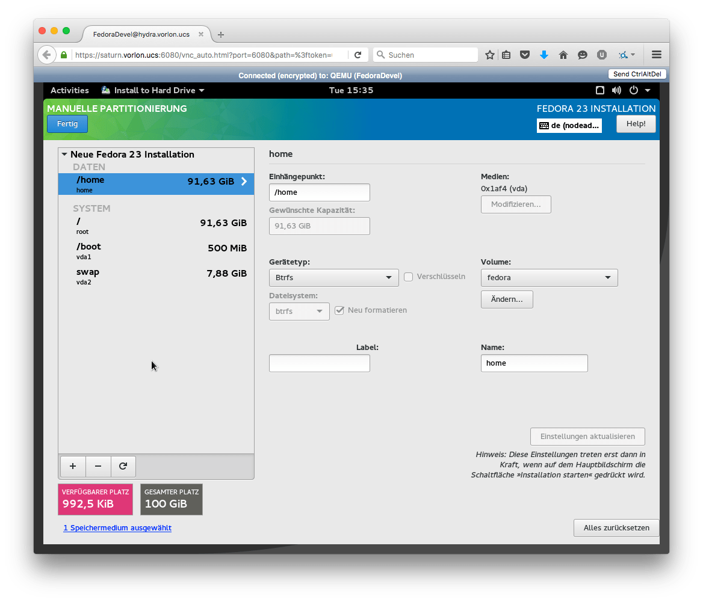Open the Volume fedora dropdown
Viewport: 703px width, 602px height.
549,278
